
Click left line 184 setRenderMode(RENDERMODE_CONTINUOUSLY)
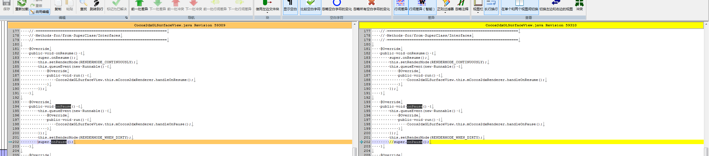[x=87, y=62]
